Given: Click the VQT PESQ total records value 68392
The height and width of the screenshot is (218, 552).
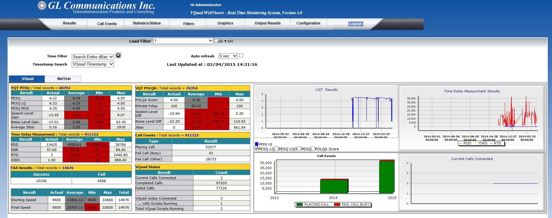Looking at the screenshot, I should 64,88.
